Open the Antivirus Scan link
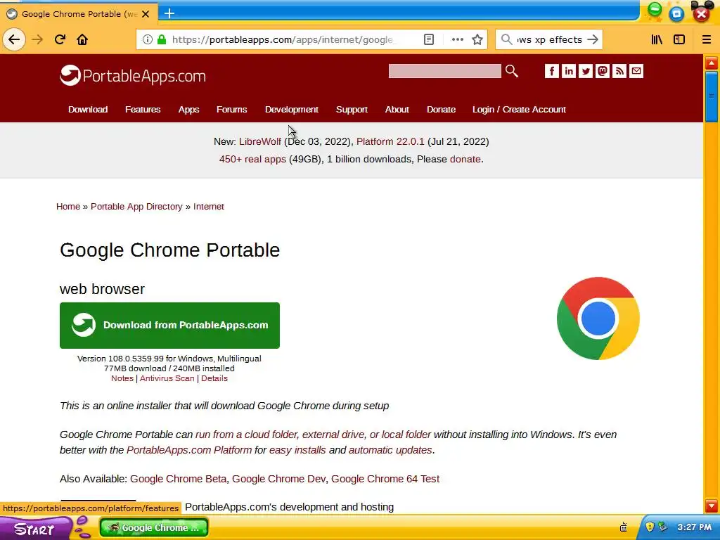Image resolution: width=720 pixels, height=540 pixels. 167,378
